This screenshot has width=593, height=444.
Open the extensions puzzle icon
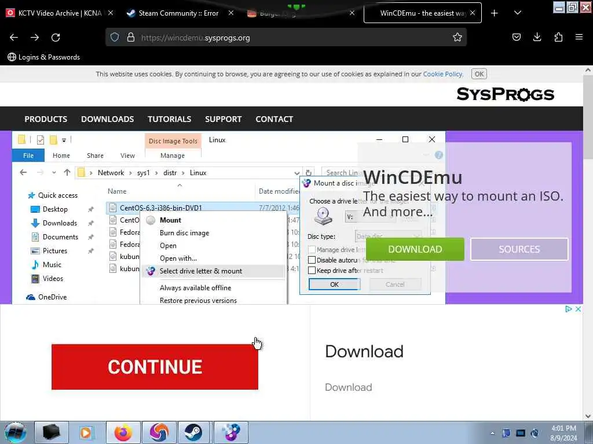[558, 38]
